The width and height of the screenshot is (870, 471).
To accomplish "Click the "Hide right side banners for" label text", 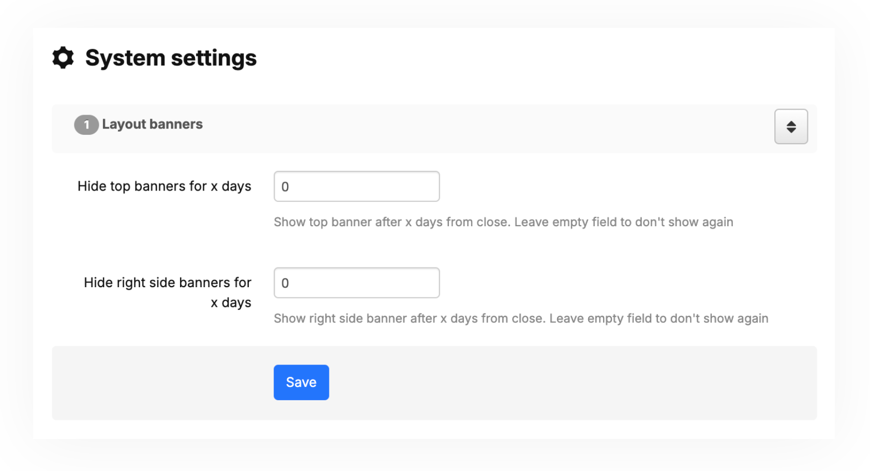I will pyautogui.click(x=167, y=282).
